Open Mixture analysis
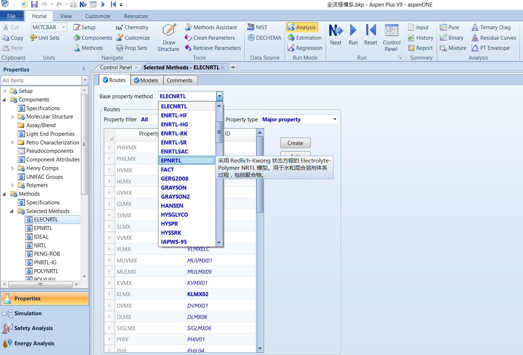This screenshot has height=355, width=523. coord(453,48)
